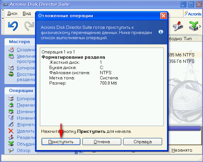Click the grey redo arrow toolbar icon
203x162 pixels.
tap(30, 26)
